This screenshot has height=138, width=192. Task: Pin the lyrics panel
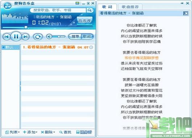182,3
